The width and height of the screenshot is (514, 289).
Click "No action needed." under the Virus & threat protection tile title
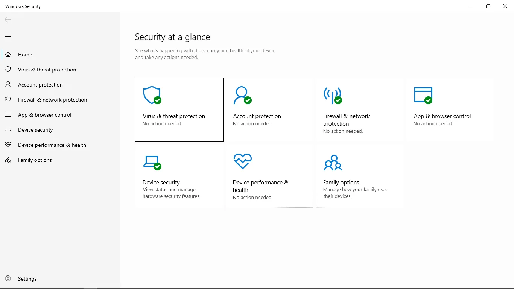pos(163,124)
